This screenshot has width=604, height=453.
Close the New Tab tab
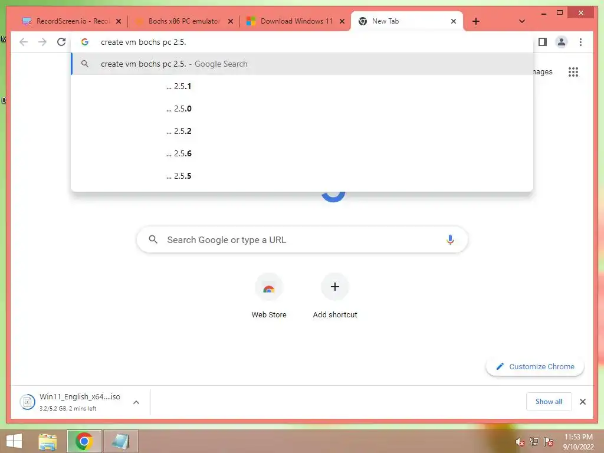pos(454,21)
